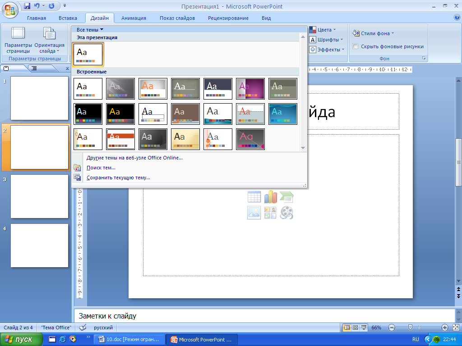Screen dimensions: 462x346
Task: Choose Сохранить текущую тему… option
Action: coord(119,178)
